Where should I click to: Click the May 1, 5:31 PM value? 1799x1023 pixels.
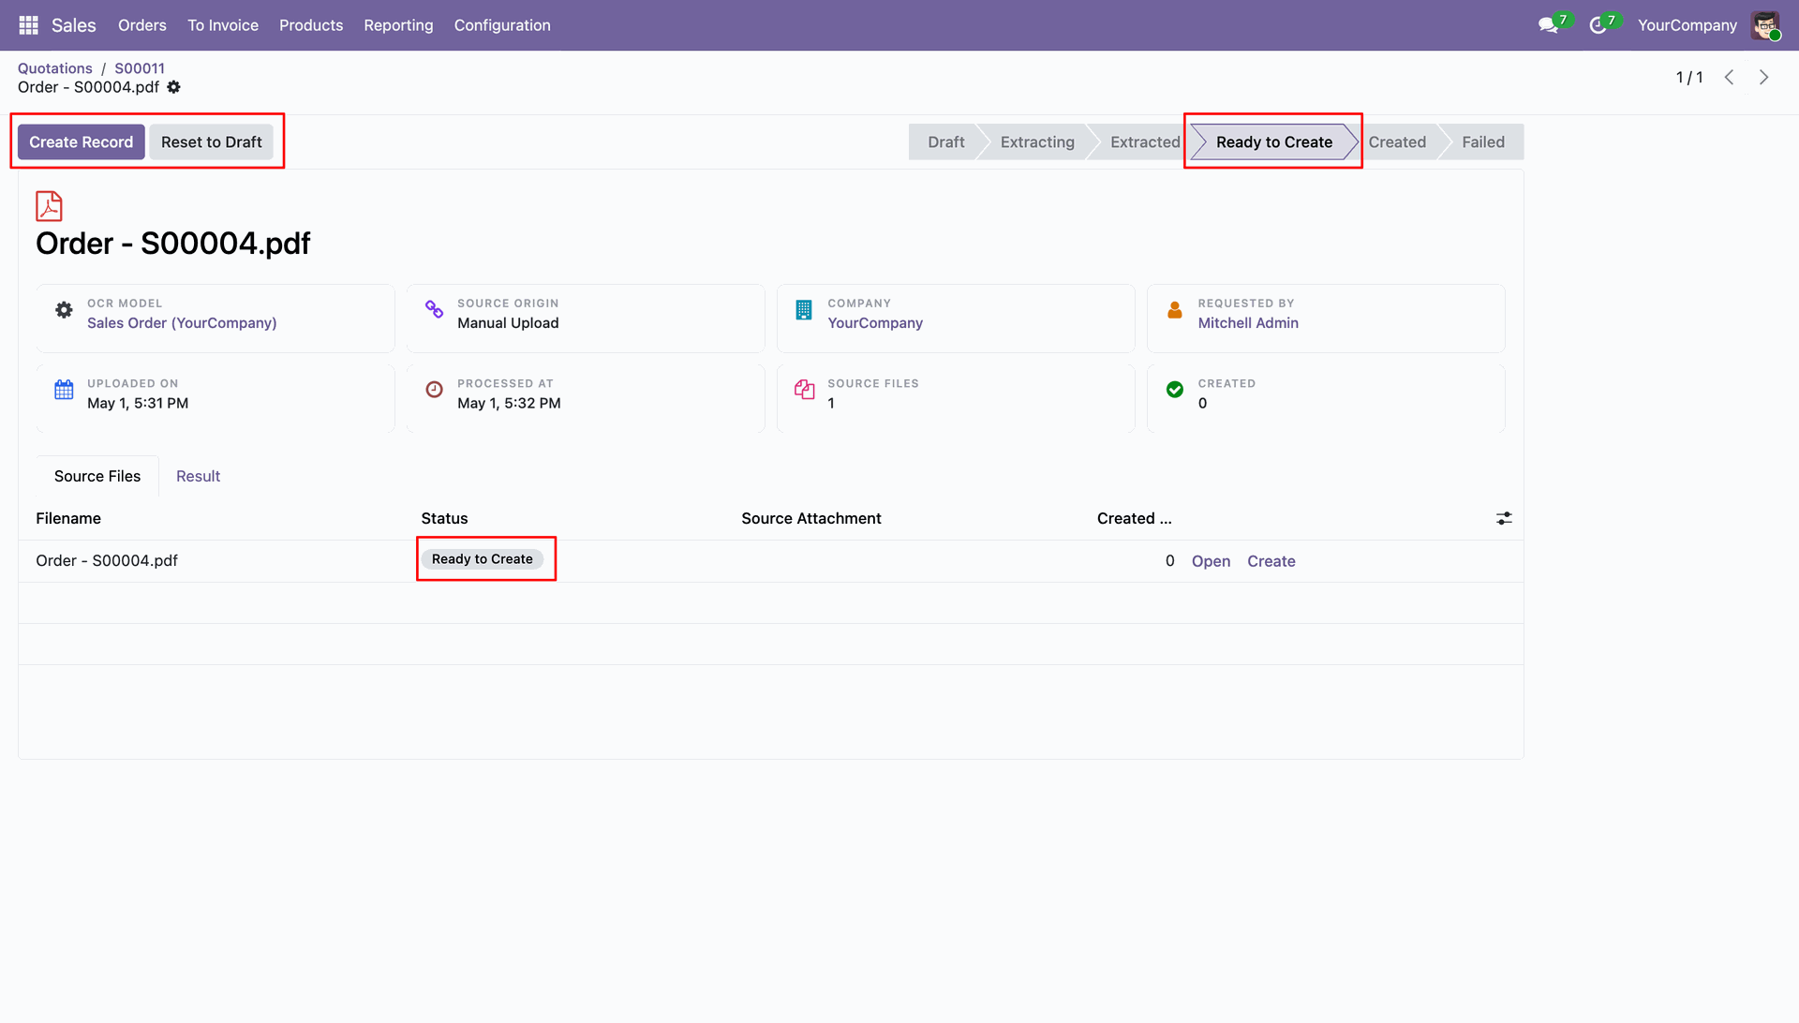138,404
